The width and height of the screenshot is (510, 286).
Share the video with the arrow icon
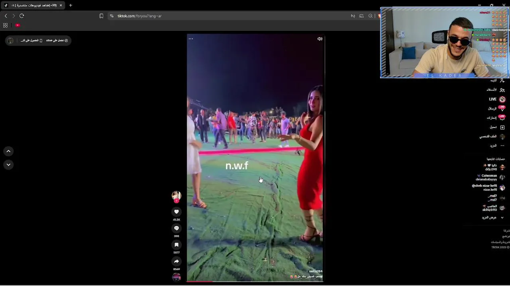coord(177,261)
